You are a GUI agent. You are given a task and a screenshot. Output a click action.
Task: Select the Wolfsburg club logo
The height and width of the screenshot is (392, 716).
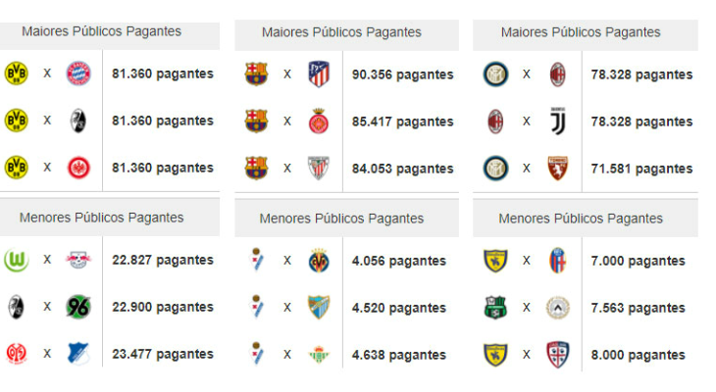(17, 260)
